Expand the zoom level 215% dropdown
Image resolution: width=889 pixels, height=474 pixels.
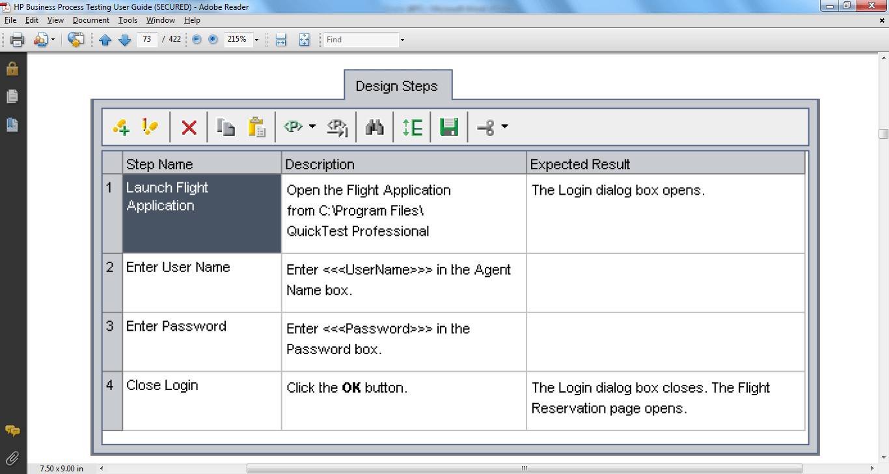pos(256,40)
